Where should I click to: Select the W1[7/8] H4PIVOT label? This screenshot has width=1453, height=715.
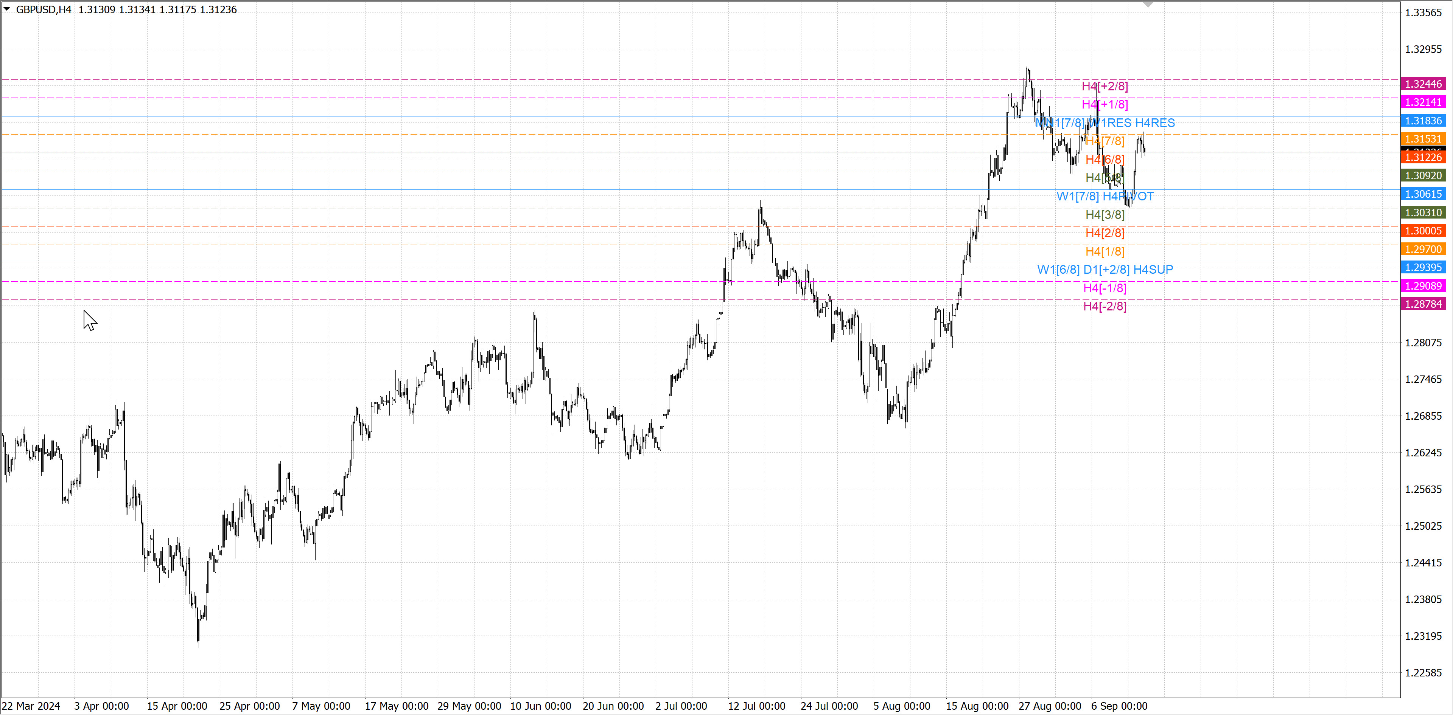1105,196
